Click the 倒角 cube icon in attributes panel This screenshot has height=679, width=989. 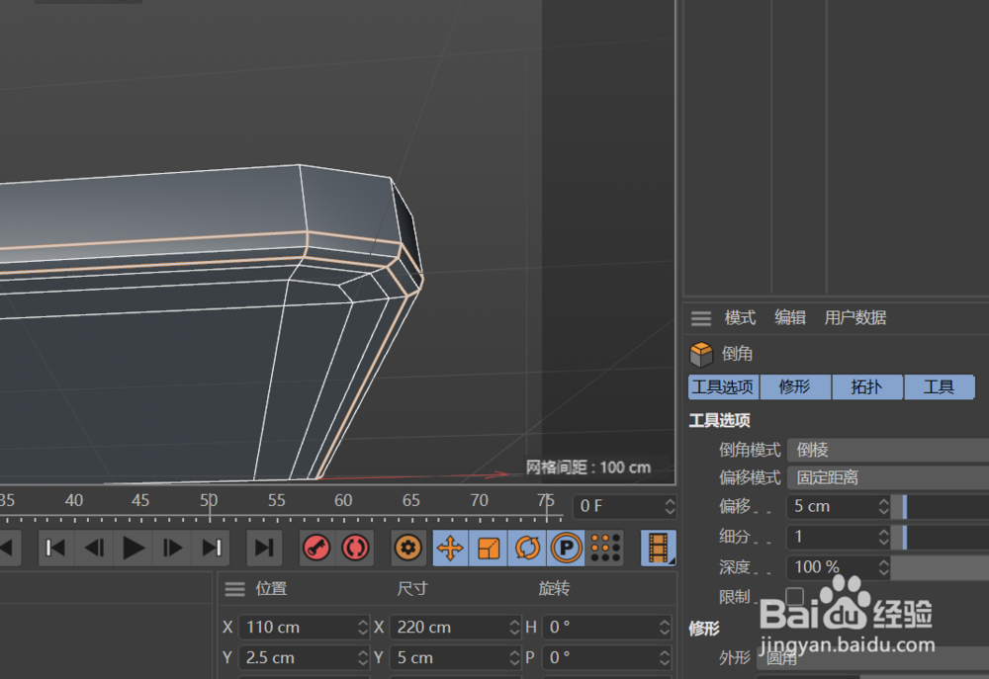[703, 353]
